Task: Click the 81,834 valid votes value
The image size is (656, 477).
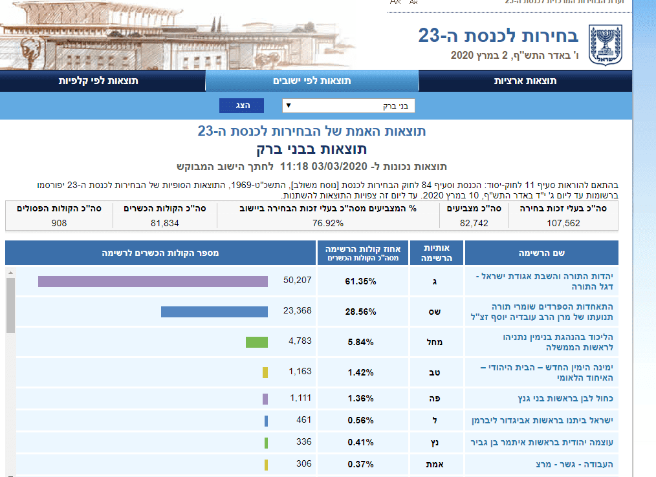Action: pos(165,223)
